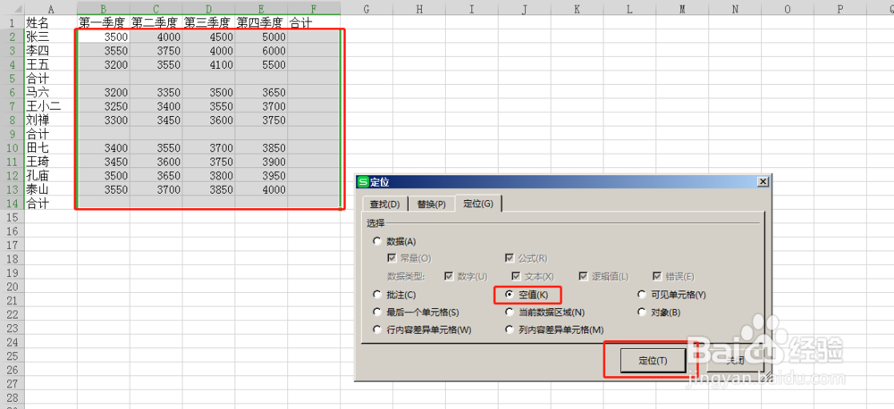
Task: Click the 合计 cell in row 9
Action: [51, 134]
